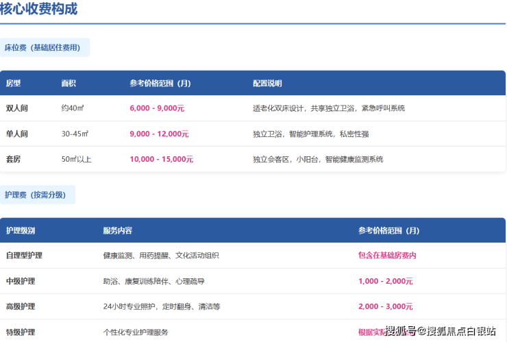
Task: Click the 核心收费构成 heading
Action: coord(39,10)
